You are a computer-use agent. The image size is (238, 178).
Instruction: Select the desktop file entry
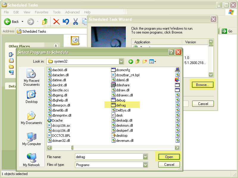click(120, 136)
